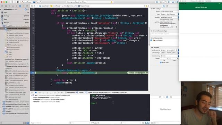This screenshot has width=222, height=125.
Task: Open the newsReader scheme selector
Action: pos(27,2)
